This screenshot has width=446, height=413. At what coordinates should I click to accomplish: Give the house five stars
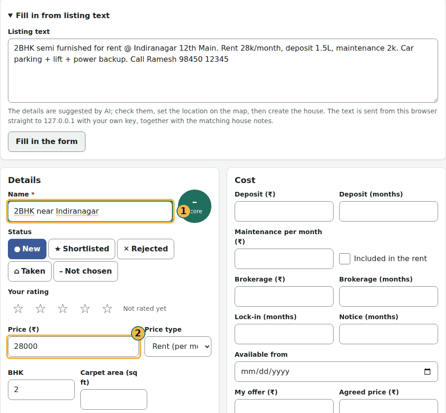[x=107, y=308]
